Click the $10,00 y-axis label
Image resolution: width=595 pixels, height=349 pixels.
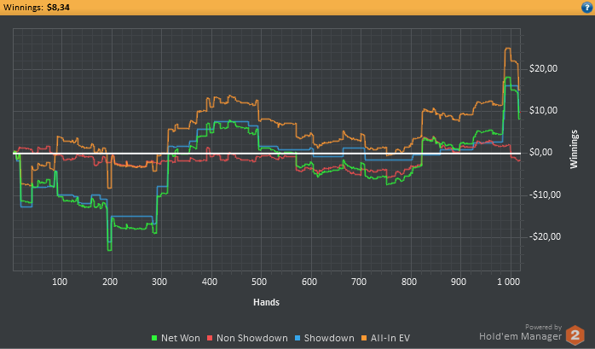pos(543,111)
